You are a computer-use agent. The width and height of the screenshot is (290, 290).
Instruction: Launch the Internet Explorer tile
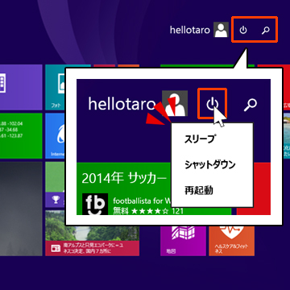tap(56, 135)
